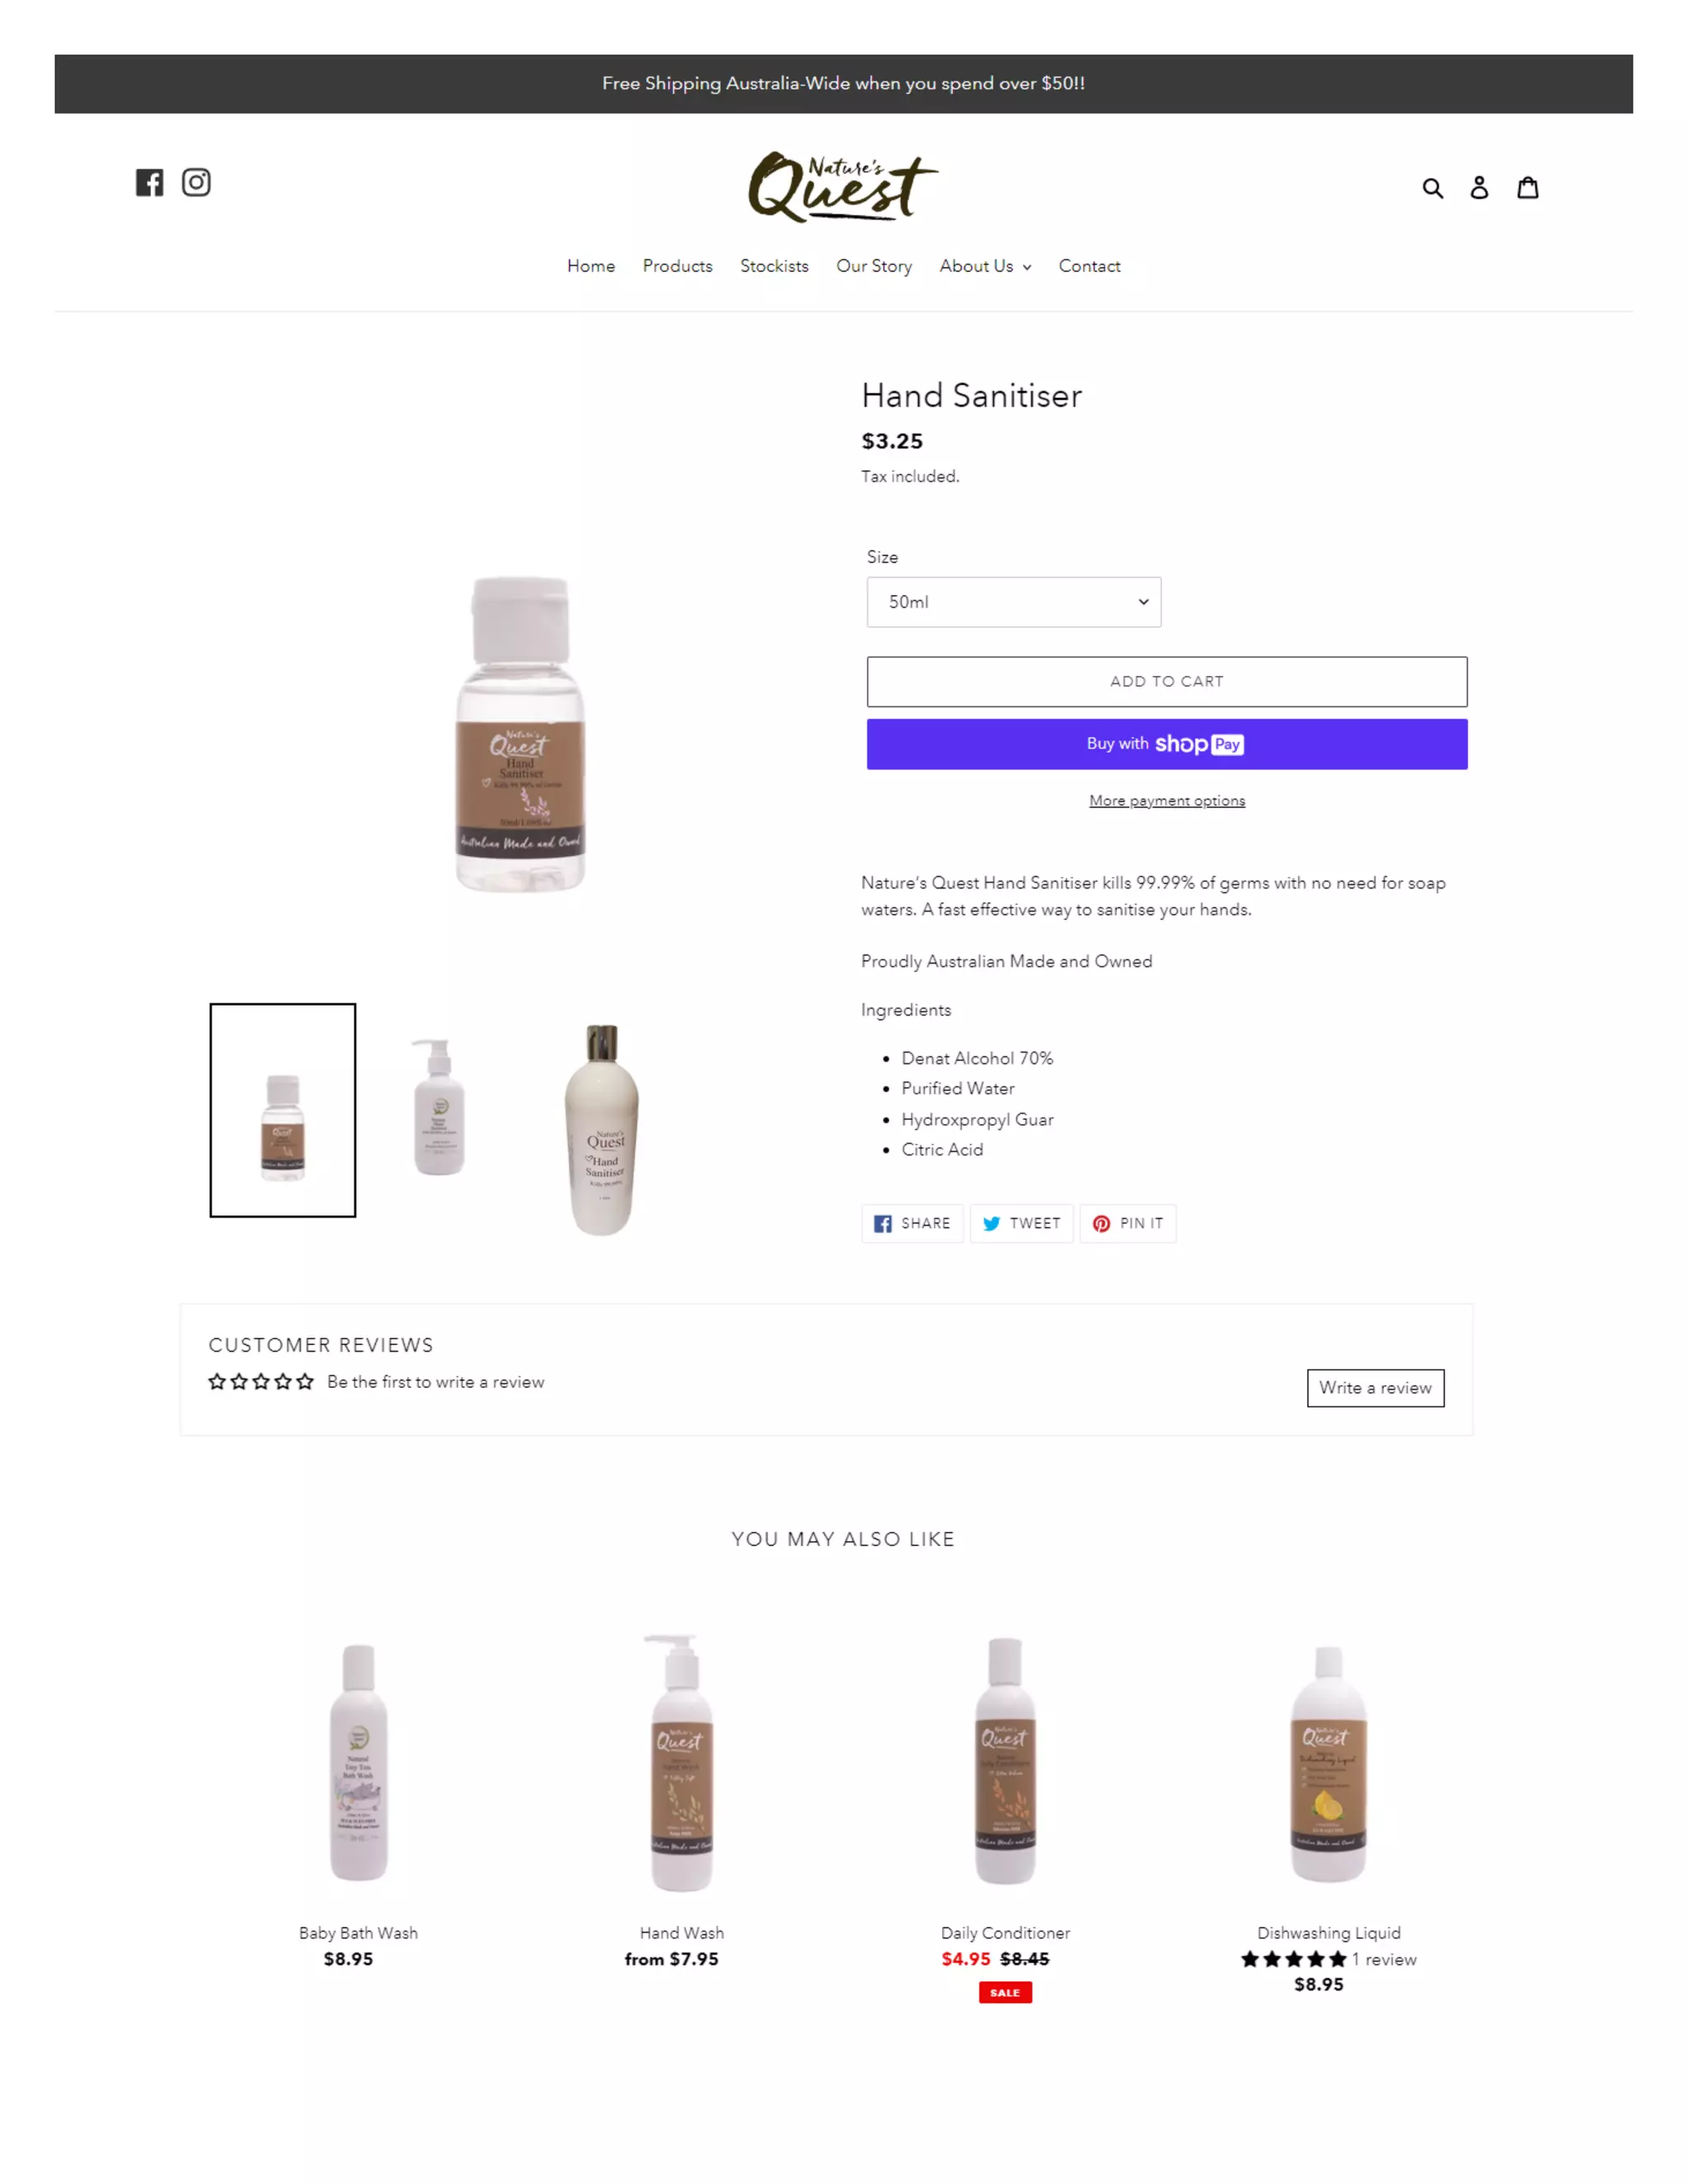Open the Facebook page icon

pyautogui.click(x=149, y=182)
